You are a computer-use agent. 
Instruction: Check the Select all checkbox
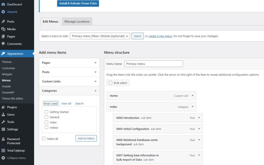pos(44,138)
